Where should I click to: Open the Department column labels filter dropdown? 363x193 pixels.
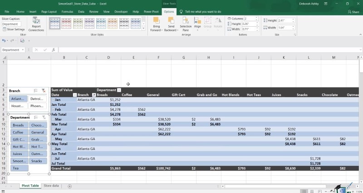(119, 90)
